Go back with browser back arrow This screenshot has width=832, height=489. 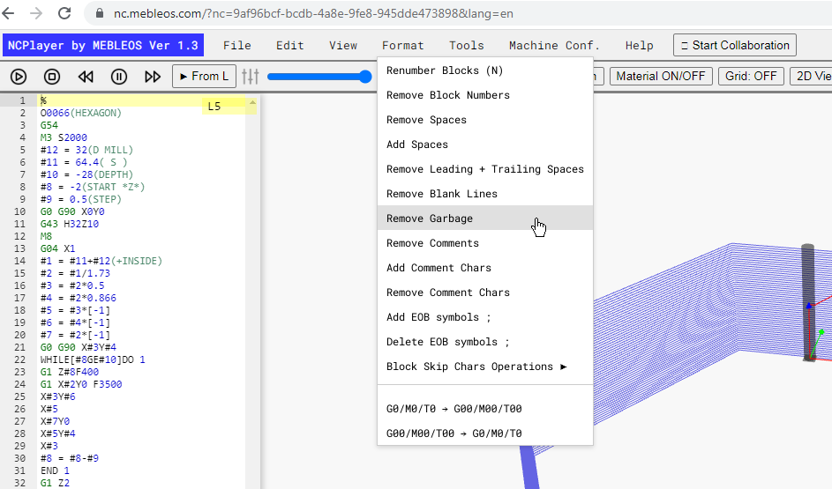[x=9, y=13]
